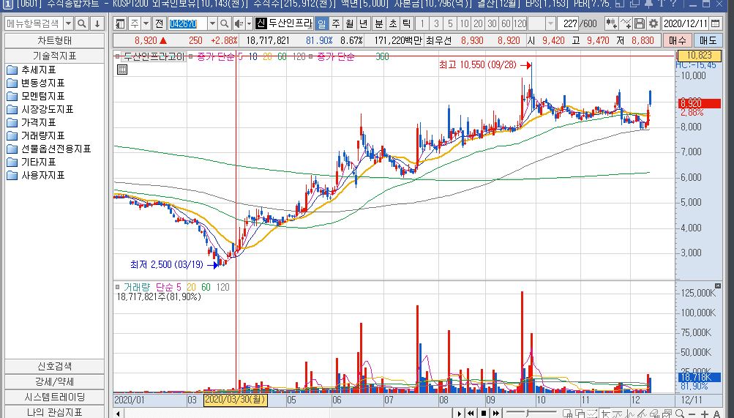Open chart settings gear icon

click(653, 23)
